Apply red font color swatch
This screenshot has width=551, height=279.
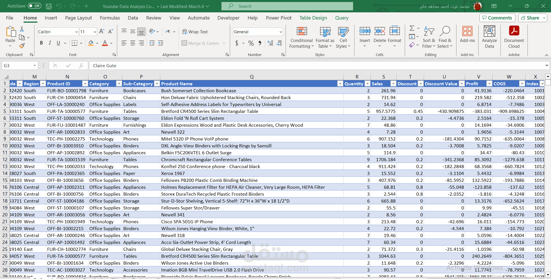pyautogui.click(x=105, y=43)
